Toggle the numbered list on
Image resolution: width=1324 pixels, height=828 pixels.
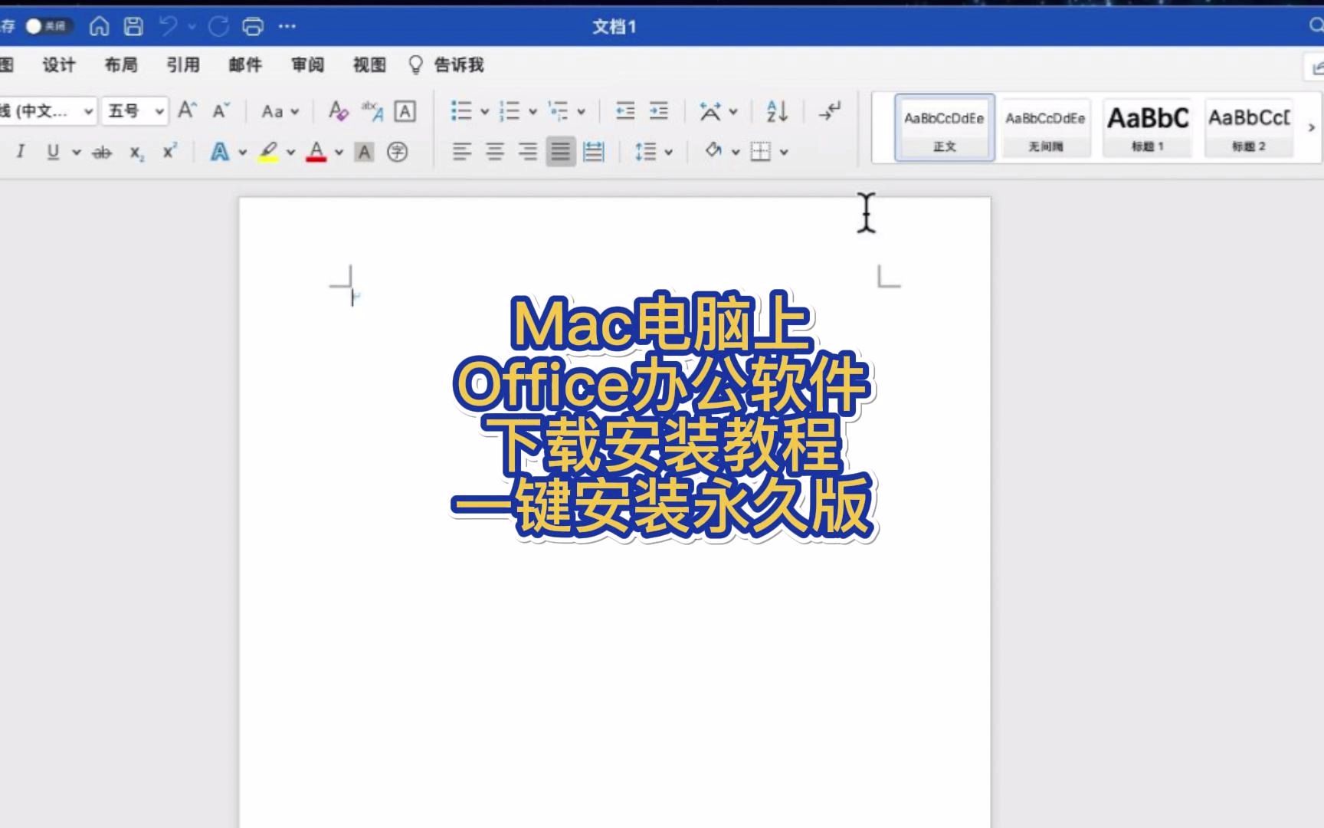tap(508, 111)
